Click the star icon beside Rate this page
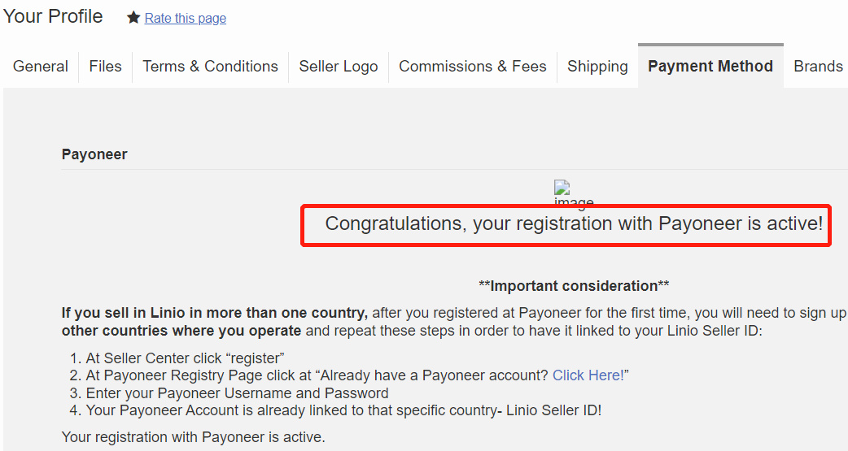This screenshot has height=451, width=848. click(x=133, y=18)
